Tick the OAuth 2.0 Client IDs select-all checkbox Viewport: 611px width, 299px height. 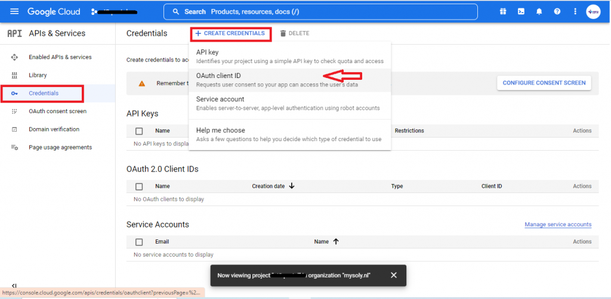pyautogui.click(x=139, y=186)
